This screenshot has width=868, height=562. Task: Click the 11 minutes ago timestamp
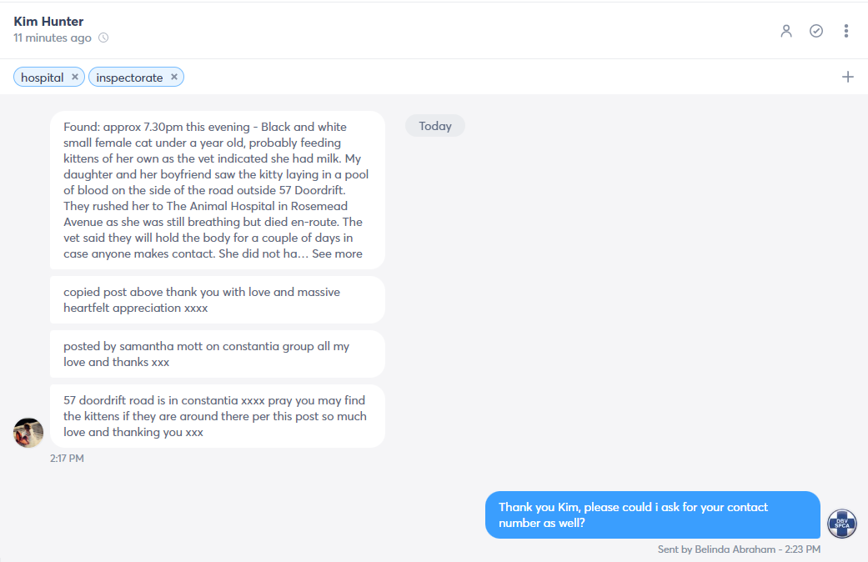(53, 38)
